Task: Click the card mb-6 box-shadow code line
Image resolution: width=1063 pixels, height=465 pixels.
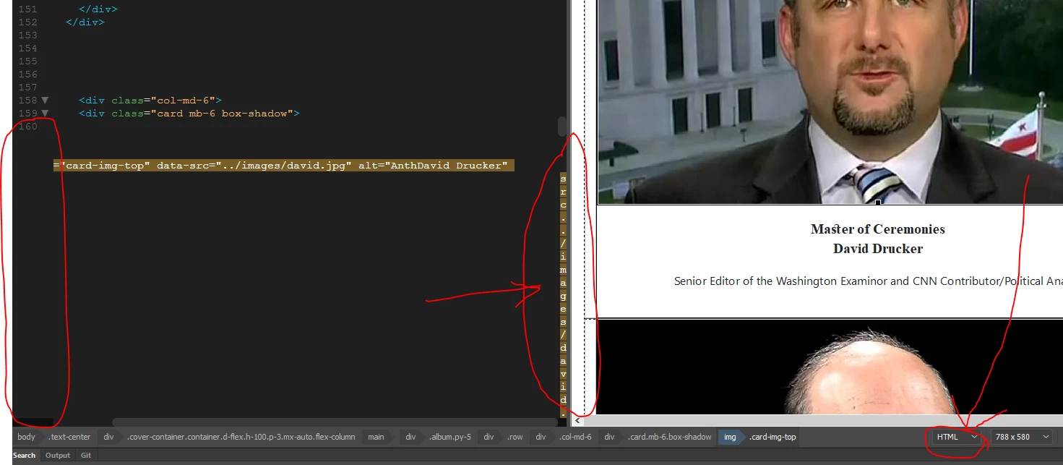Action: point(189,114)
